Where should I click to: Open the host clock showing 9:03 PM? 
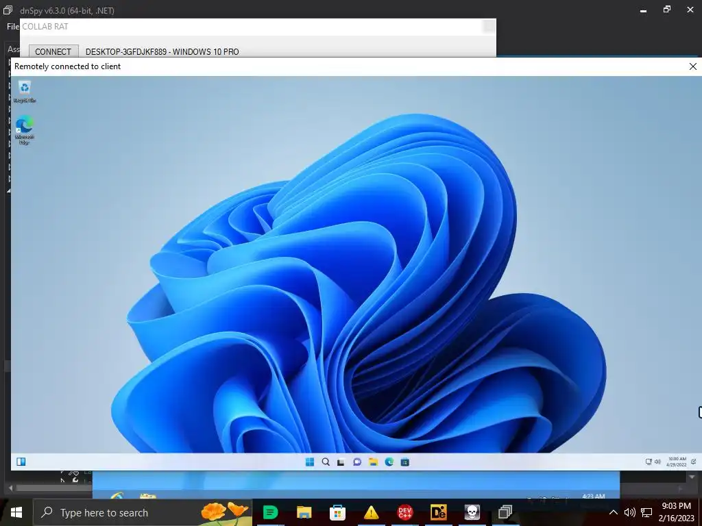(676, 512)
